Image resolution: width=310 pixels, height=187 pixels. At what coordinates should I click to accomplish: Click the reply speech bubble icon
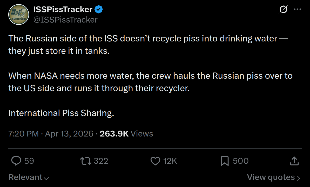click(16, 161)
